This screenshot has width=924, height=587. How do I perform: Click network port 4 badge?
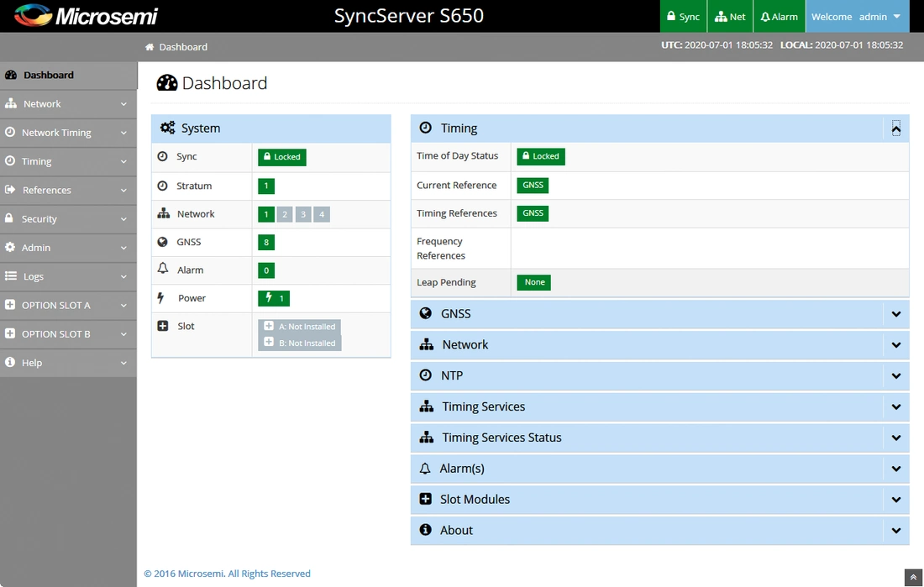click(322, 214)
